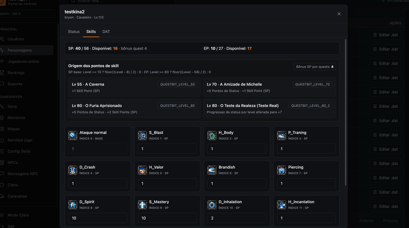This screenshot has width=409, height=228.
Task: Focus the S_Blast level field
Action: (167, 149)
